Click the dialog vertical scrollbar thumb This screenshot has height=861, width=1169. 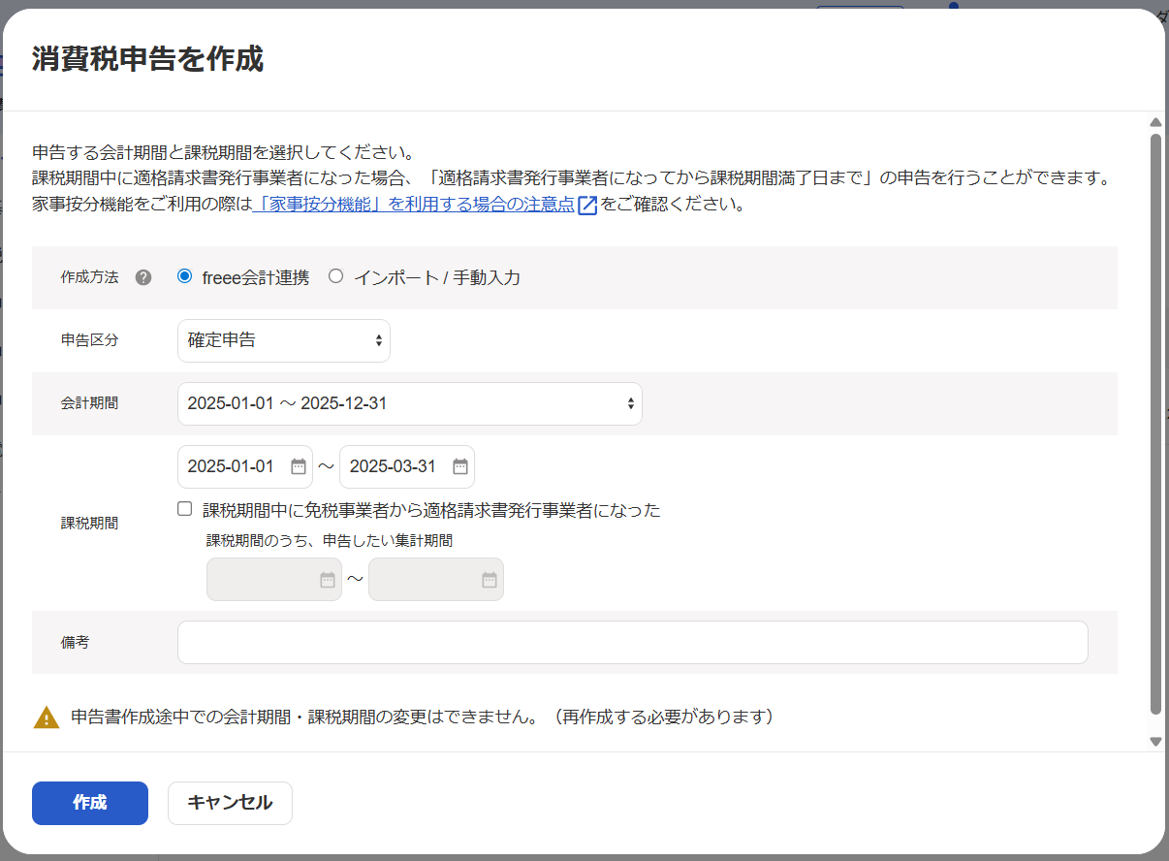pyautogui.click(x=1155, y=425)
